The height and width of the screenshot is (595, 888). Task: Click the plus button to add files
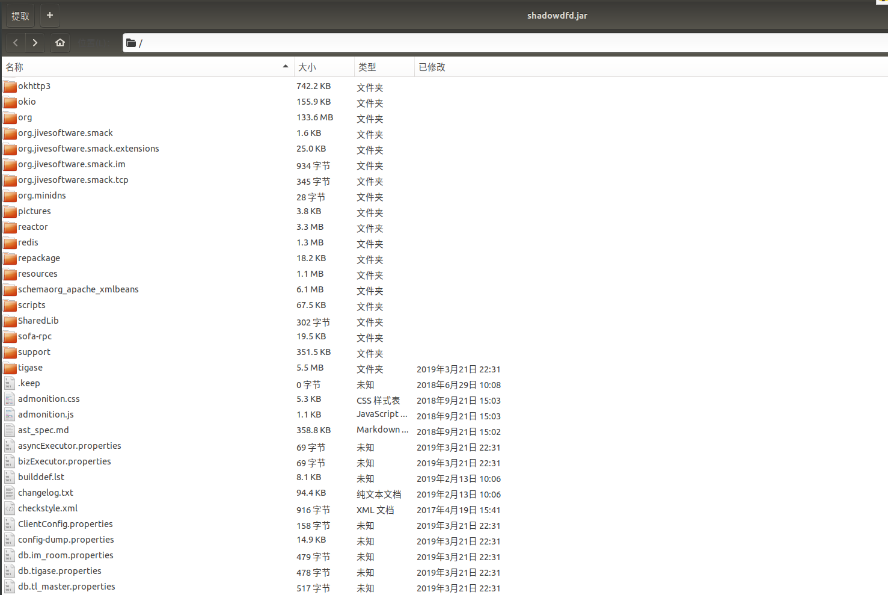(50, 16)
